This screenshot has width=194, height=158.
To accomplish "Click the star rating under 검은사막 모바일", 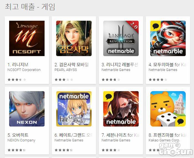I will coord(64,80).
